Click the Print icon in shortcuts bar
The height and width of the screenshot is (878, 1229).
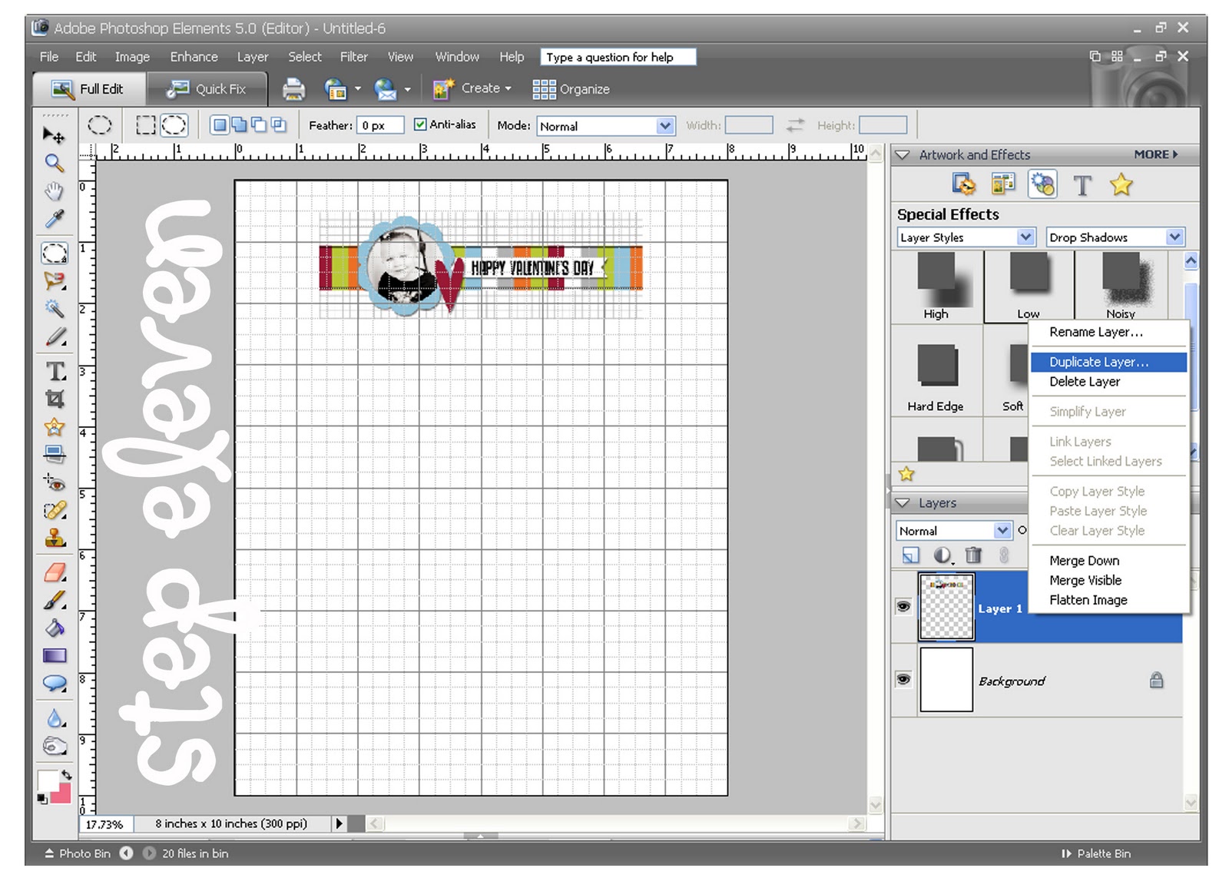(293, 89)
